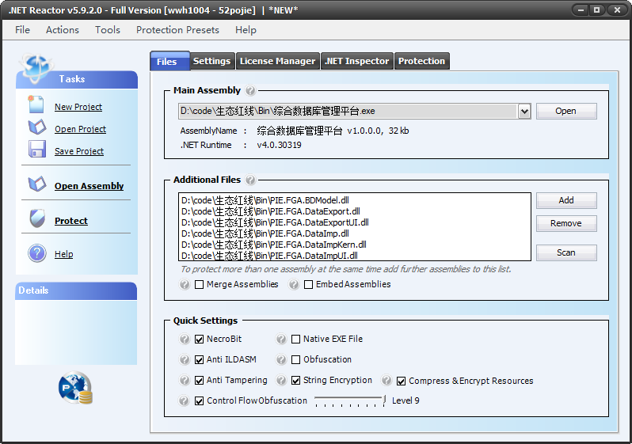Click help icon next to Embed Assemblies
The image size is (632, 444).
click(294, 284)
